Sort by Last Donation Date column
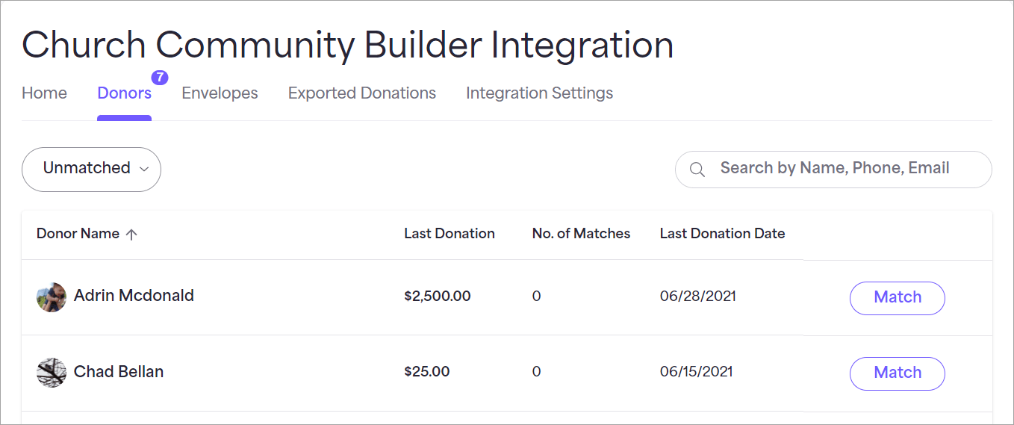Image resolution: width=1014 pixels, height=425 pixels. (x=722, y=234)
